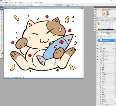This screenshot has width=116, height=106.
Task: Open the 編集(E) menu
Action: pyautogui.click(x=6, y=3)
